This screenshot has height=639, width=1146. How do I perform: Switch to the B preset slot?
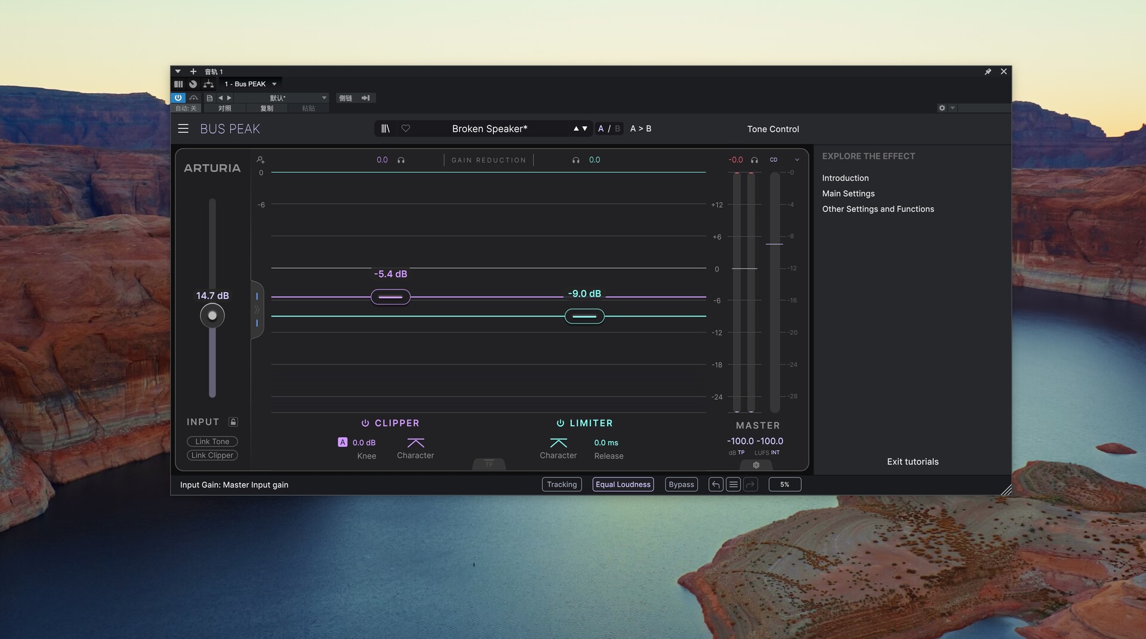coord(617,128)
